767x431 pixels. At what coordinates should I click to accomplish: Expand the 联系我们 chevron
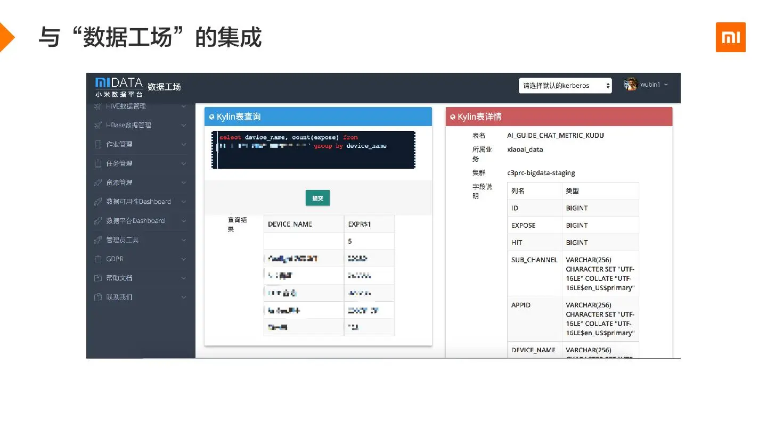(x=184, y=297)
